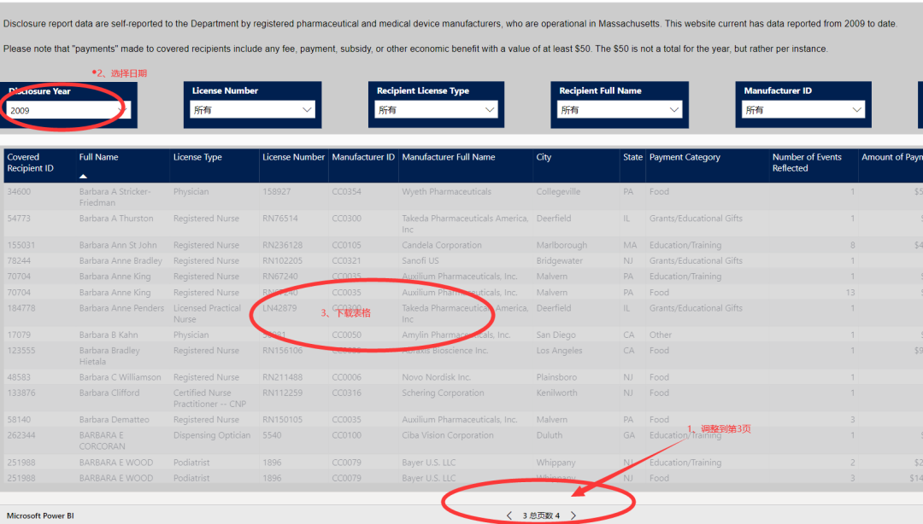Image resolution: width=923 pixels, height=524 pixels.
Task: Sort by Manufacturer ID column header
Action: point(363,157)
